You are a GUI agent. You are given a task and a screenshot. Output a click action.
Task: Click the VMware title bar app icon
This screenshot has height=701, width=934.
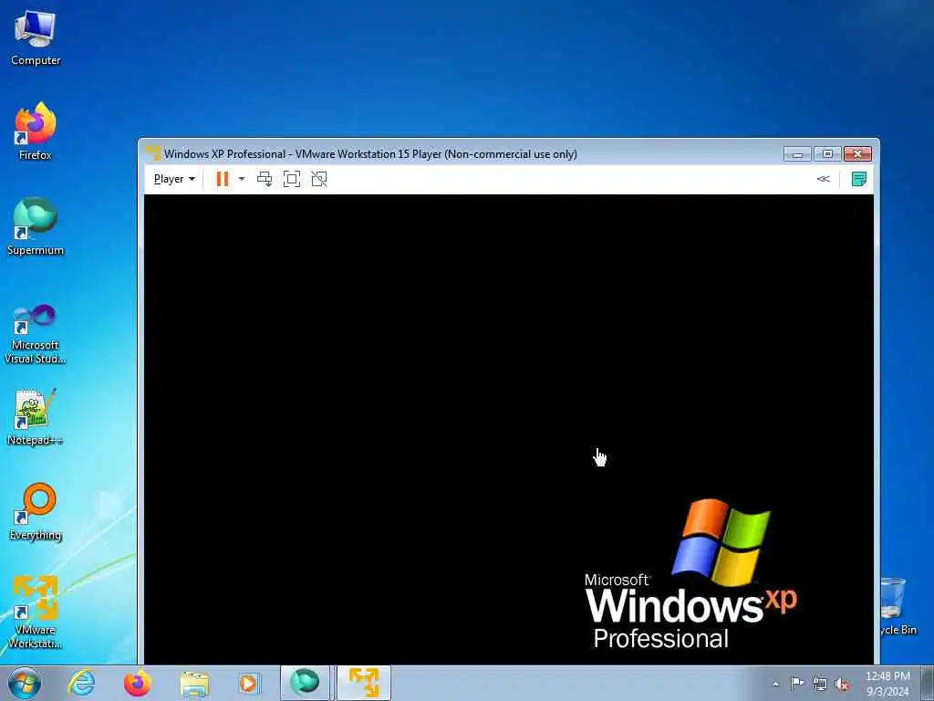(x=153, y=153)
